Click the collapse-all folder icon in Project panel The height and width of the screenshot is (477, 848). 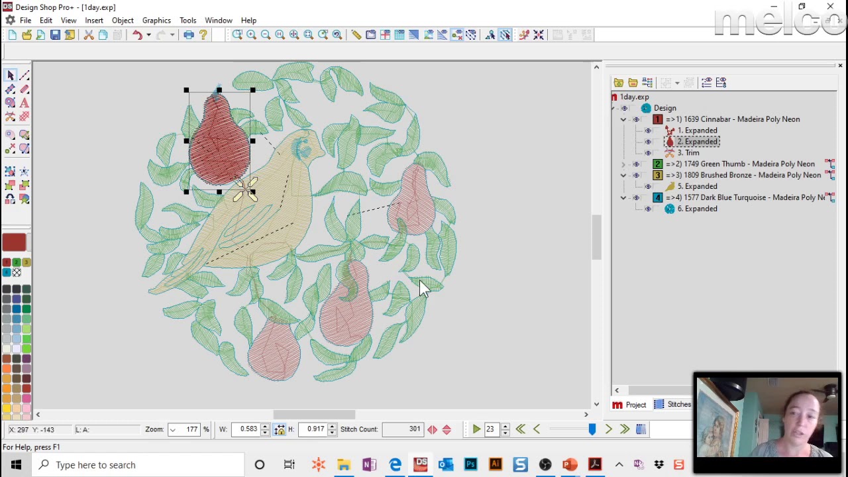pyautogui.click(x=633, y=83)
